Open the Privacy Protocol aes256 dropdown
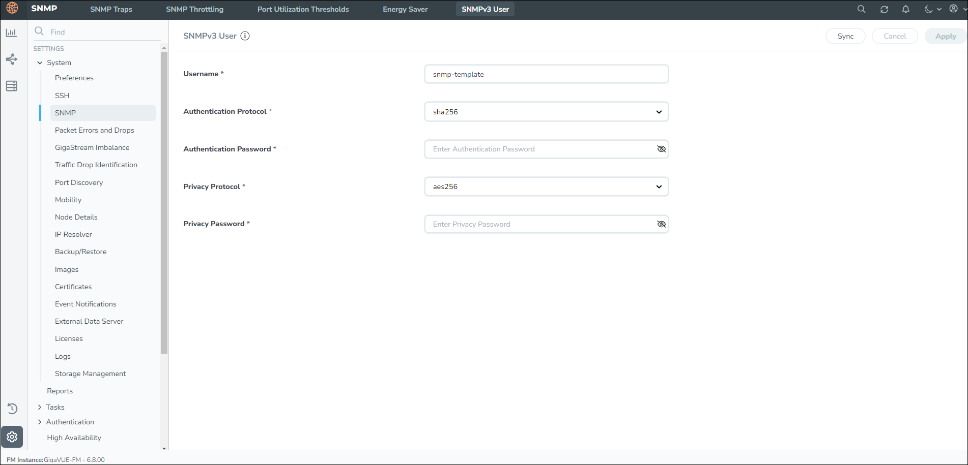Image resolution: width=968 pixels, height=465 pixels. click(x=546, y=187)
